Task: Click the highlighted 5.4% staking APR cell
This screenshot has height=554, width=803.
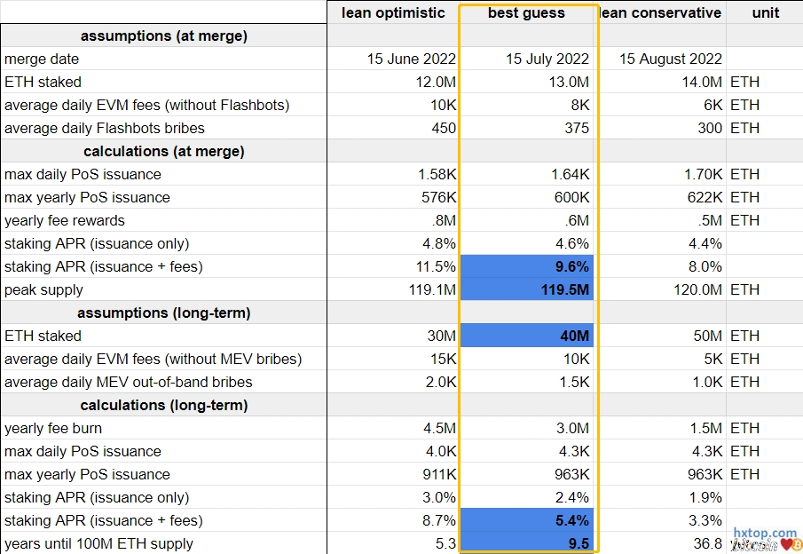Action: (x=527, y=520)
